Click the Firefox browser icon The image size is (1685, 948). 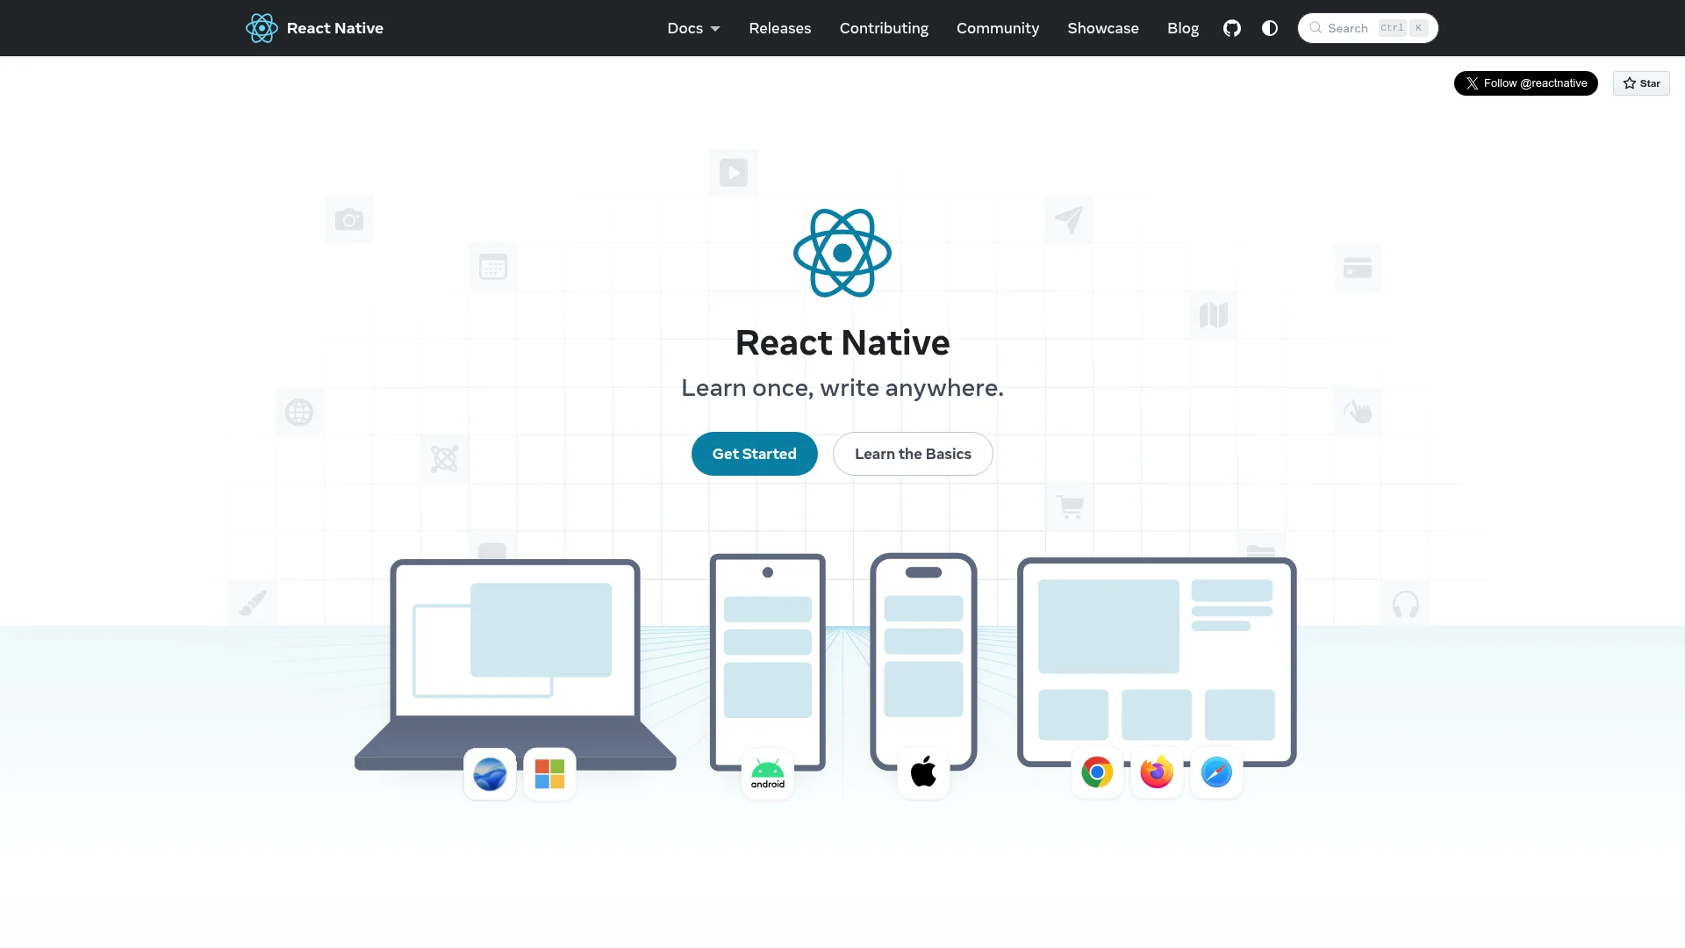1157,772
